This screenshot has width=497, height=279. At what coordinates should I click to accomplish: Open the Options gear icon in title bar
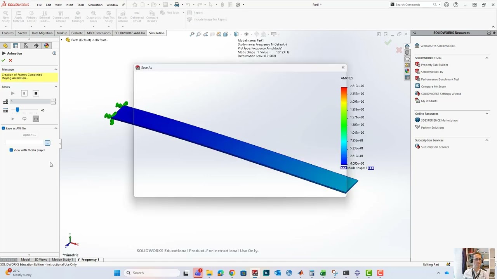pyautogui.click(x=238, y=5)
